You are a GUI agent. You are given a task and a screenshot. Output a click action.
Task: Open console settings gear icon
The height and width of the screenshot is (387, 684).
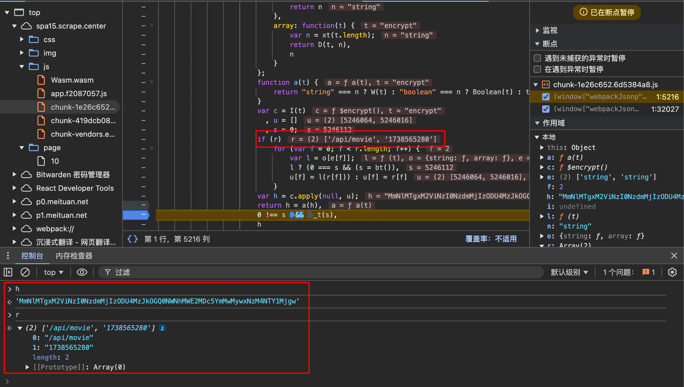672,272
